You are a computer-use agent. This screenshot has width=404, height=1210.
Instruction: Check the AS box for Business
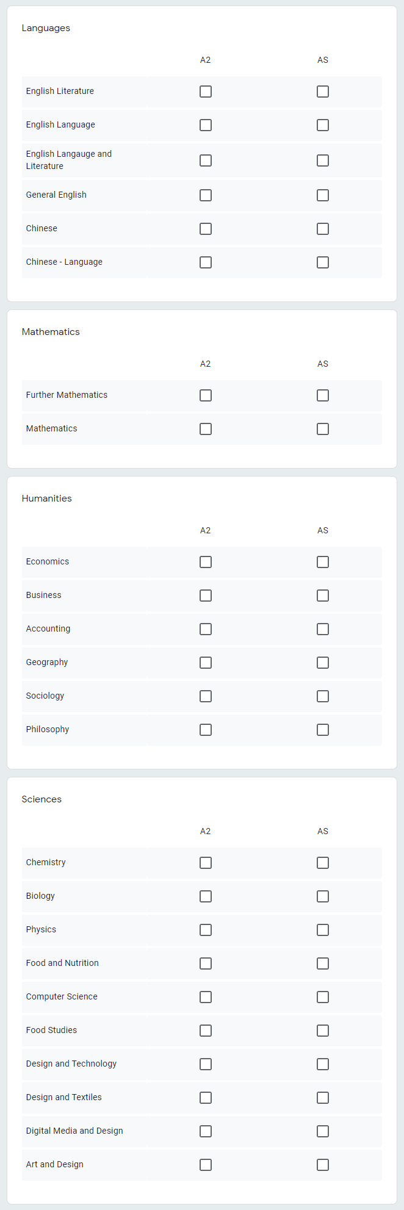point(323,596)
